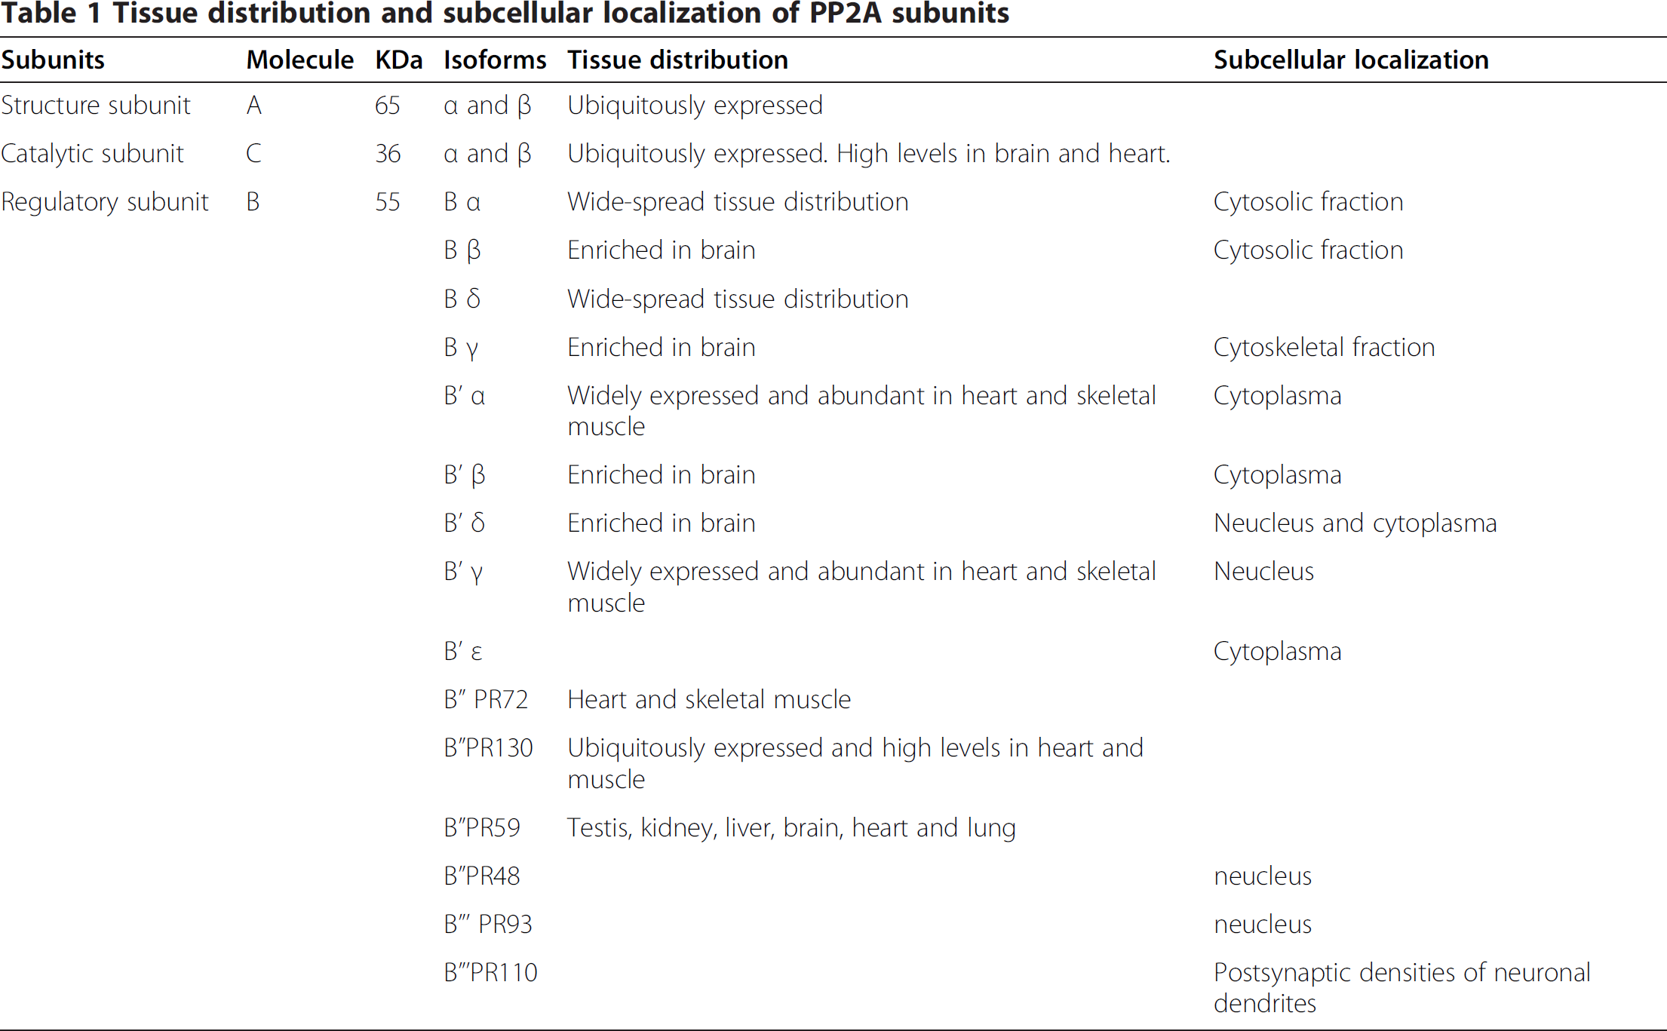Select the Structure subunit cell
The image size is (1667, 1031).
[x=96, y=105]
